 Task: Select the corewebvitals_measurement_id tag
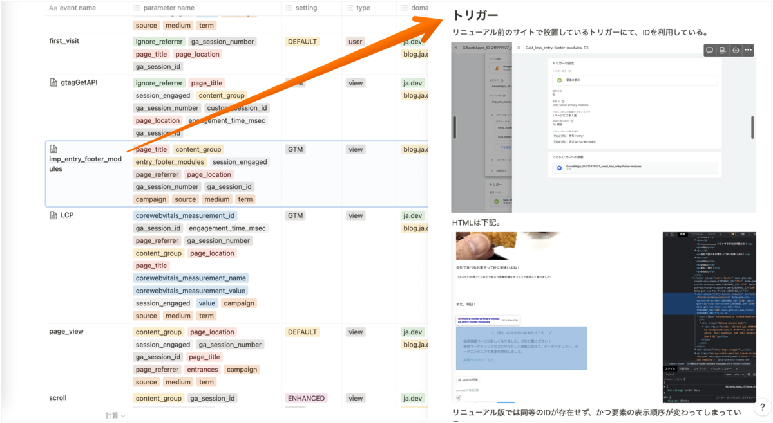[x=186, y=216]
